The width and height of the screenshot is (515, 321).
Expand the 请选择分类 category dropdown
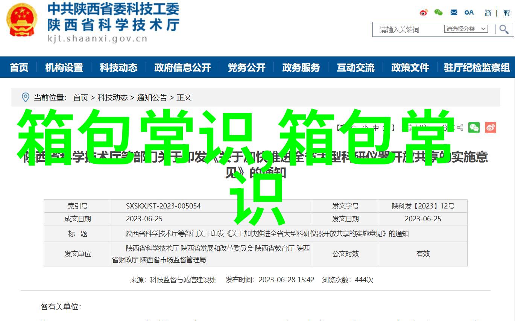(x=466, y=29)
